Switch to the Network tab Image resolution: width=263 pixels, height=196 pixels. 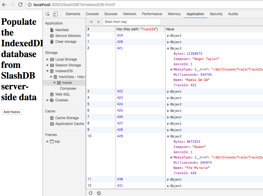pos(130,14)
